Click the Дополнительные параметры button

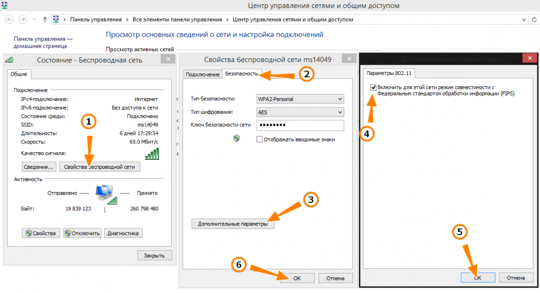click(233, 224)
